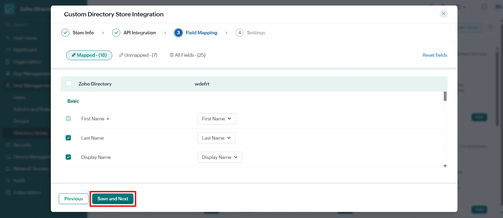Image resolution: width=503 pixels, height=218 pixels.
Task: Open Display Name mapping dropdown
Action: pyautogui.click(x=220, y=157)
